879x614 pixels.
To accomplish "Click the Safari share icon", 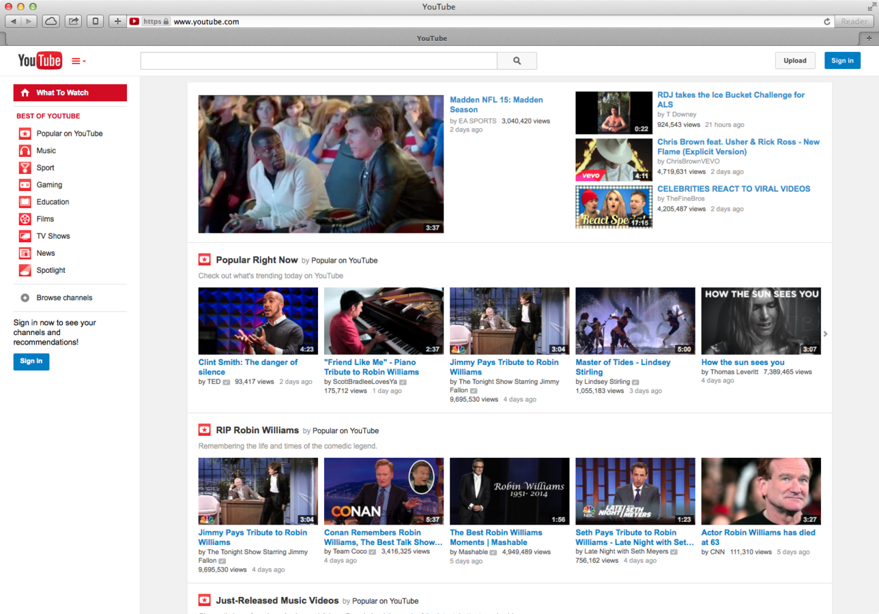I will 73,21.
